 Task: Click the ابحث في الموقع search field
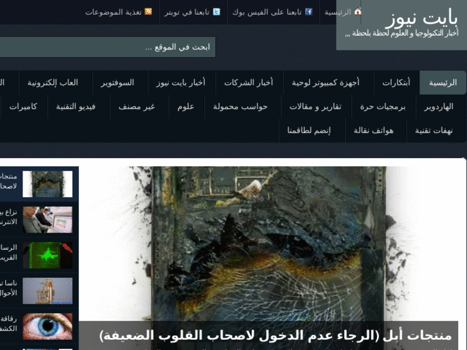(107, 47)
